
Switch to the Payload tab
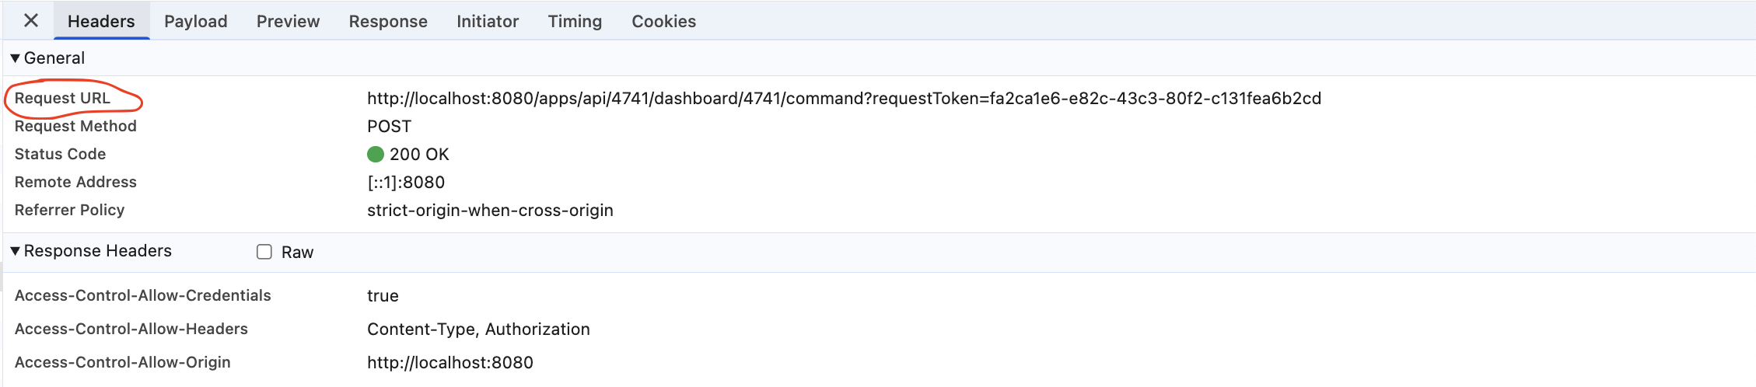[x=195, y=21]
